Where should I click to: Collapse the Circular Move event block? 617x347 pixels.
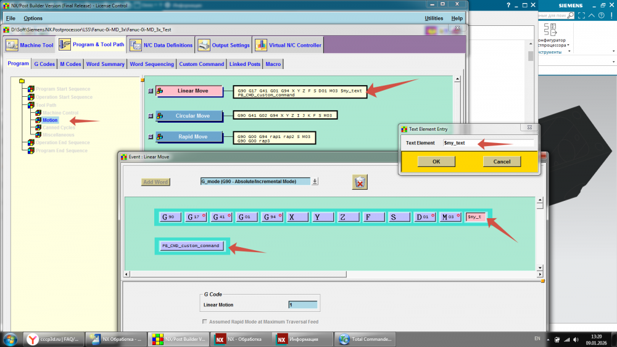(x=151, y=116)
